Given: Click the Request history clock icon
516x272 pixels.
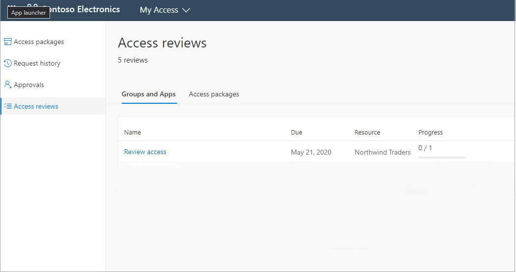Looking at the screenshot, I should pos(7,63).
